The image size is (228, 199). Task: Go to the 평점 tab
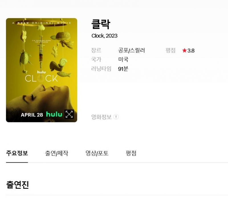click(x=131, y=153)
